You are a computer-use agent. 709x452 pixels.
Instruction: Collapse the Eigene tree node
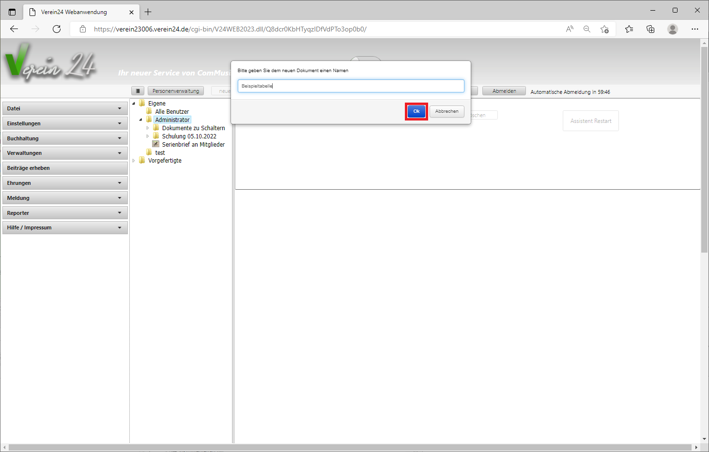coord(134,104)
